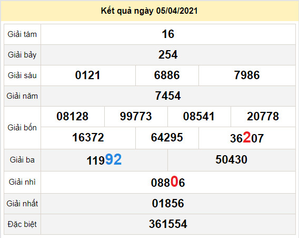Click the Giải bốn number 08128
The width and height of the screenshot is (299, 238).
[73, 116]
